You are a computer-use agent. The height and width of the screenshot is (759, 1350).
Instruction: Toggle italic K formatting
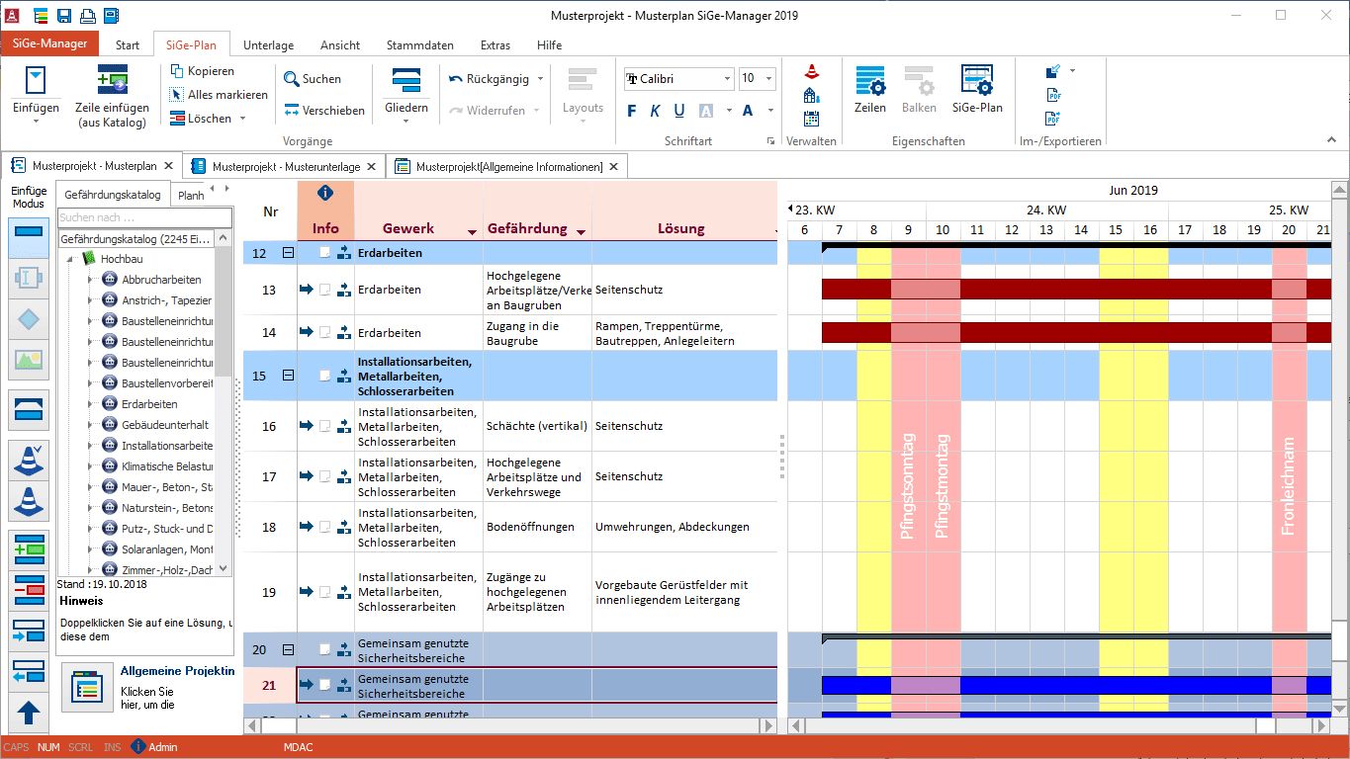655,111
